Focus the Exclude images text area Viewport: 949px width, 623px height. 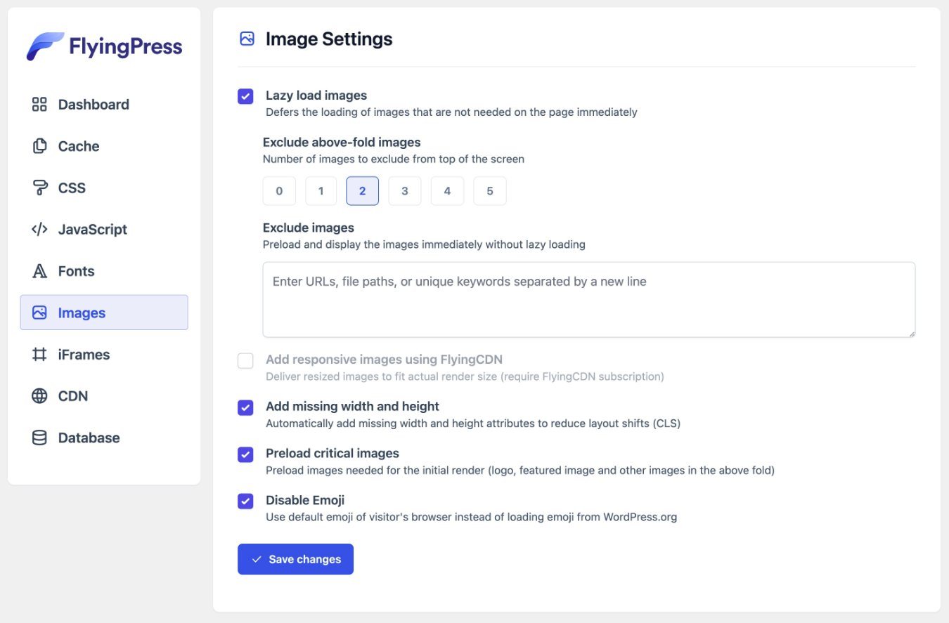(x=588, y=300)
